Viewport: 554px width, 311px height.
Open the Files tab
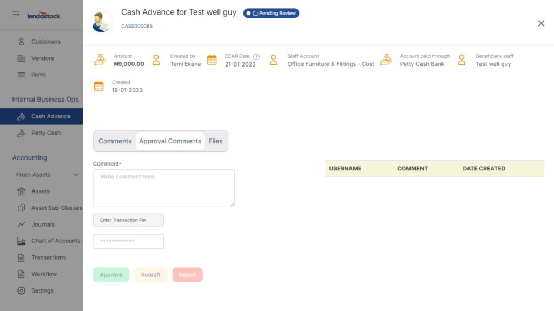click(215, 141)
